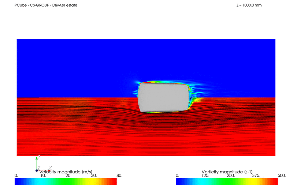Click the 250. tick label on vorticity legend
This screenshot has height=195, width=293.
(x=231, y=176)
